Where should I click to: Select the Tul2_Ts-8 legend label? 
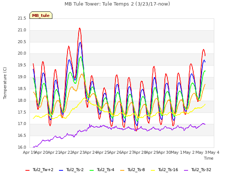(x=136, y=170)
